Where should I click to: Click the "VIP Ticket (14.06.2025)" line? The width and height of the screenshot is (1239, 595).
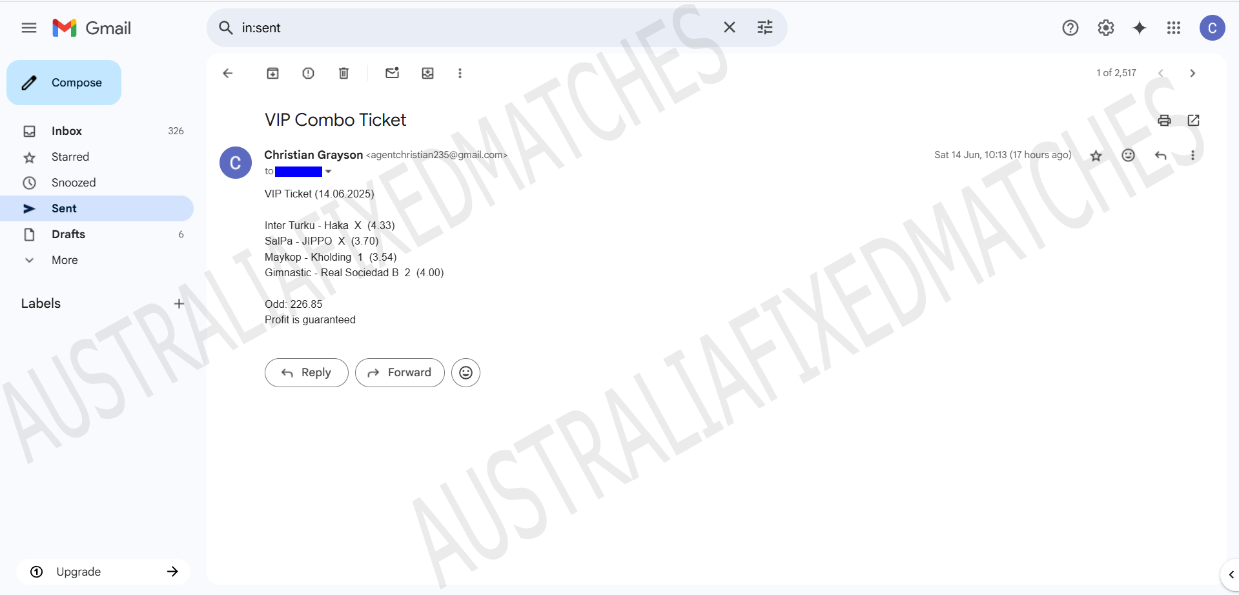pos(320,194)
